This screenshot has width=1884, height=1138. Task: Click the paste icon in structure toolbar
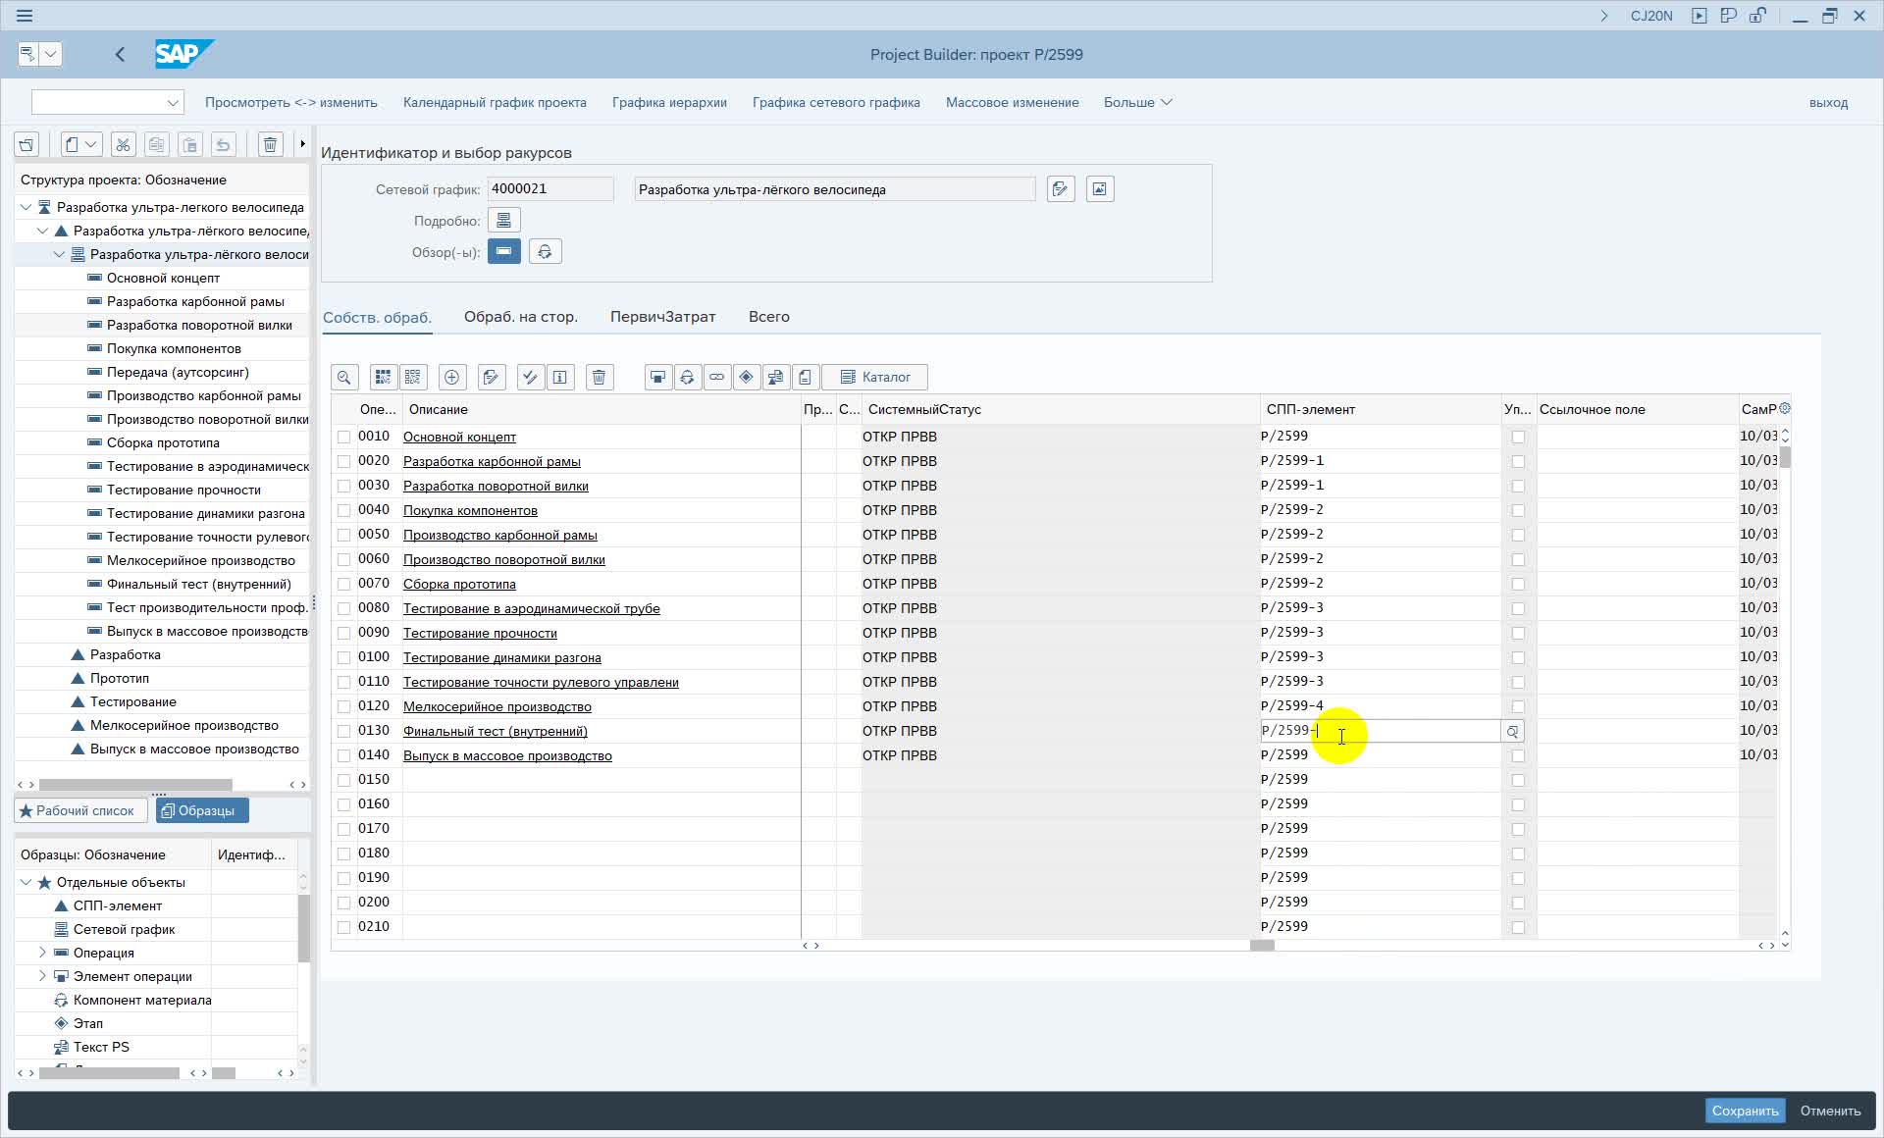click(x=189, y=145)
